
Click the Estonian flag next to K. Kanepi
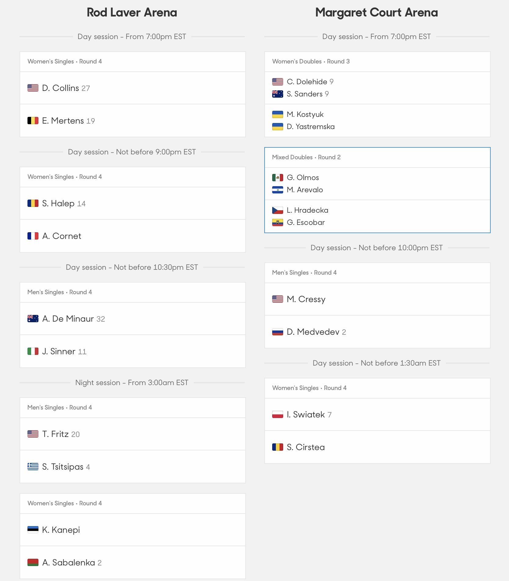(x=33, y=529)
